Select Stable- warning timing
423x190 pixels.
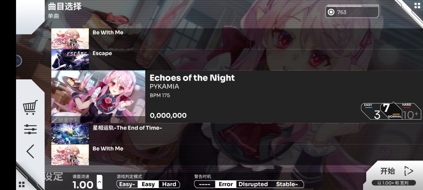tap(287, 185)
